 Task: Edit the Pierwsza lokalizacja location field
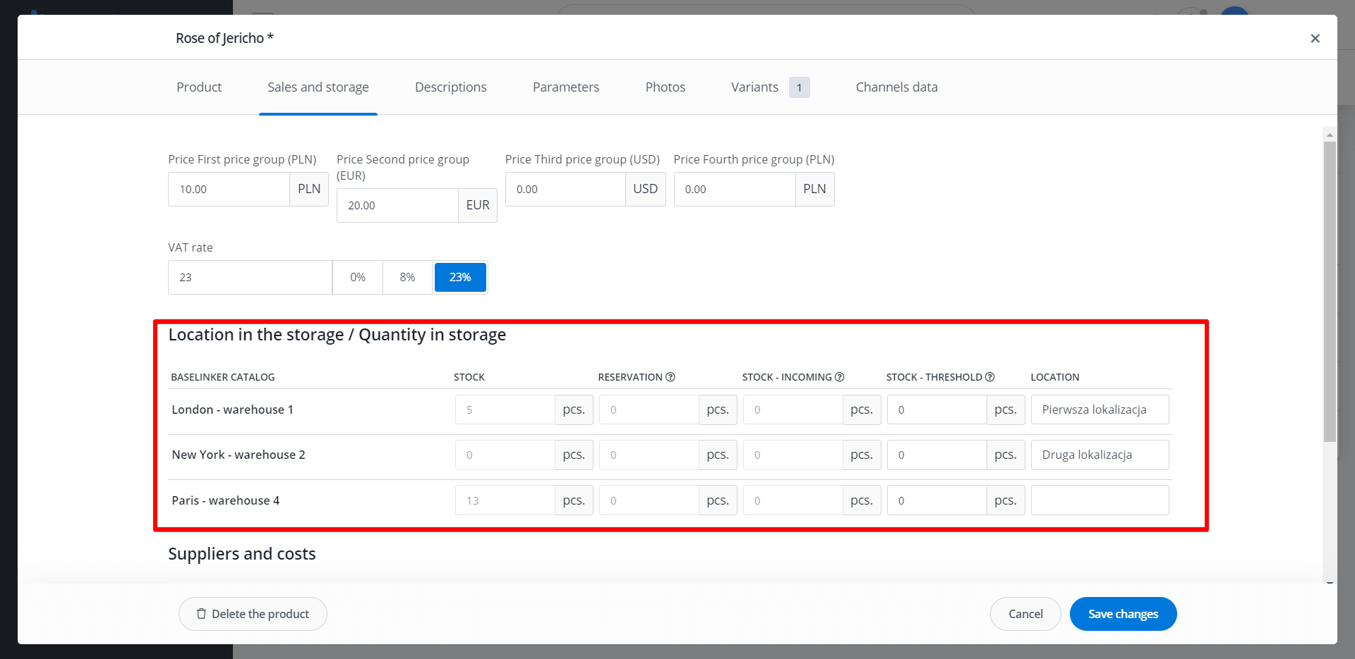(x=1100, y=409)
